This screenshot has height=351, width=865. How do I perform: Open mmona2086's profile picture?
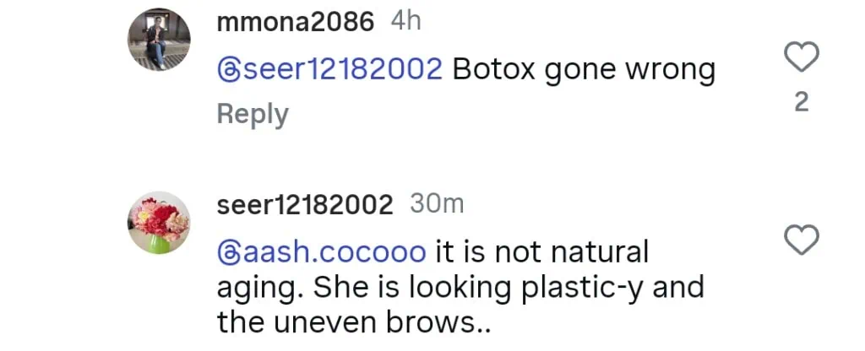(x=159, y=40)
